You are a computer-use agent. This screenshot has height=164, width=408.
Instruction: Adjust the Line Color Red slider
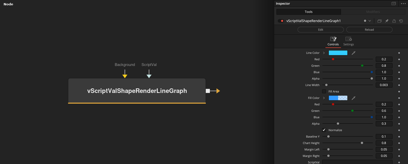click(333, 59)
